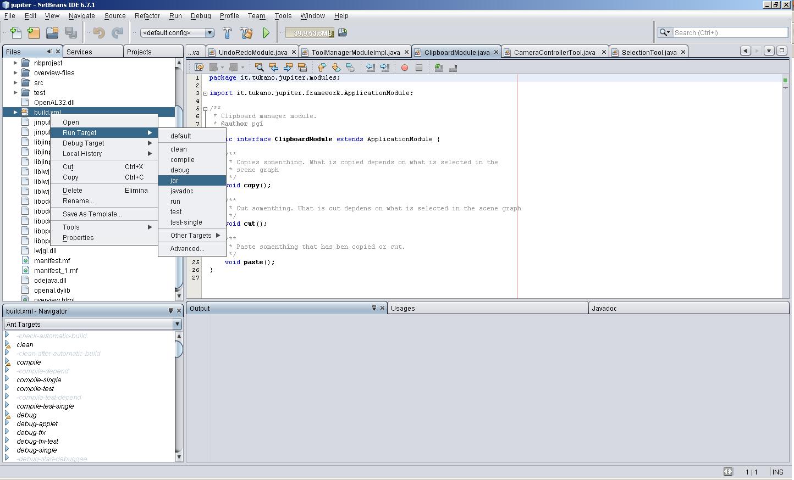The height and width of the screenshot is (480, 794).
Task: Run the main project with green arrow
Action: click(x=266, y=33)
